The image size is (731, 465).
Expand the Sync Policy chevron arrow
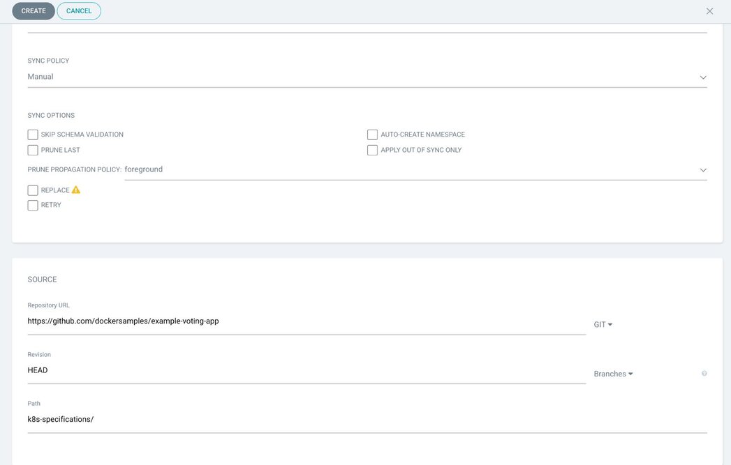click(703, 77)
